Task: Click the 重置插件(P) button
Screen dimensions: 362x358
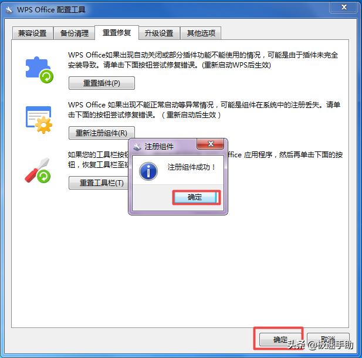Action: [x=102, y=83]
